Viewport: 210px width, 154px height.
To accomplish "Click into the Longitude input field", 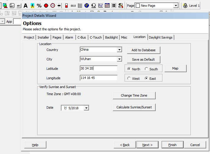I will point(99,78).
